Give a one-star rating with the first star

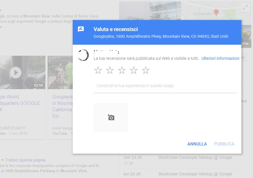[x=98, y=70]
